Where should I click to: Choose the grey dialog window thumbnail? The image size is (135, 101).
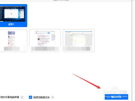79,40
